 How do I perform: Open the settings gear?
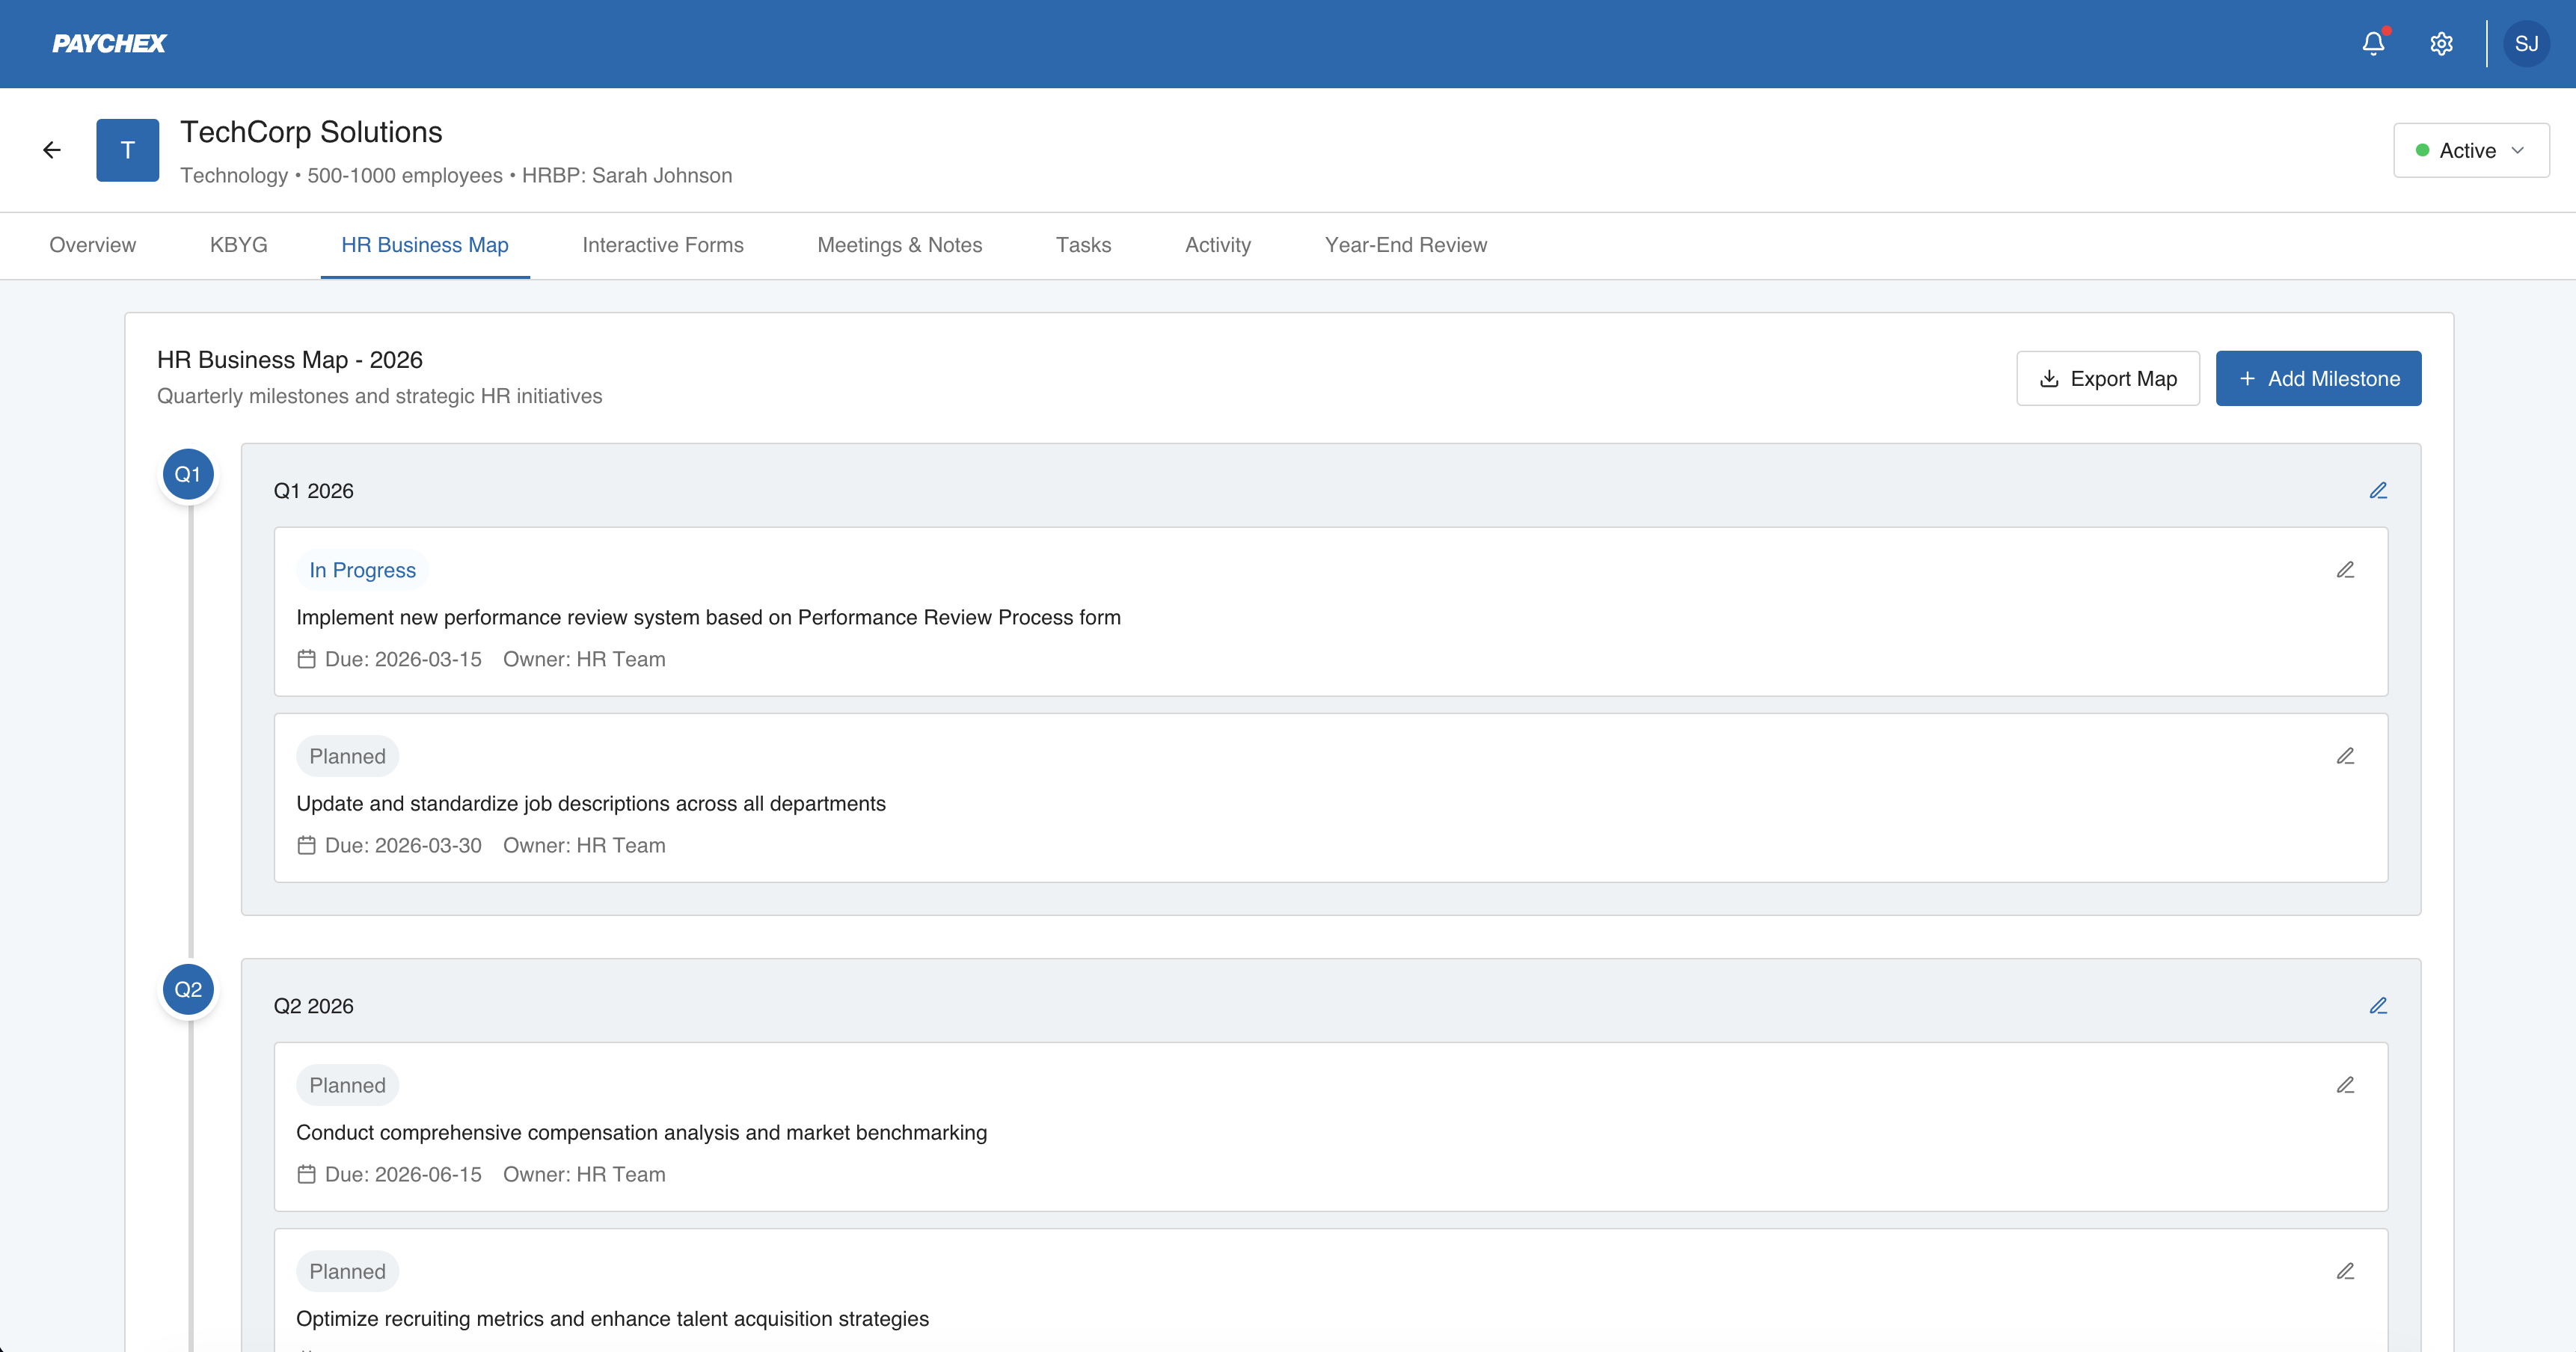click(2441, 44)
